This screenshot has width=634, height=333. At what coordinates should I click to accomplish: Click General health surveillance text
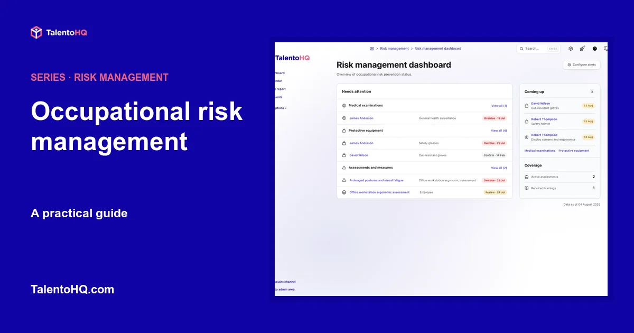click(437, 118)
